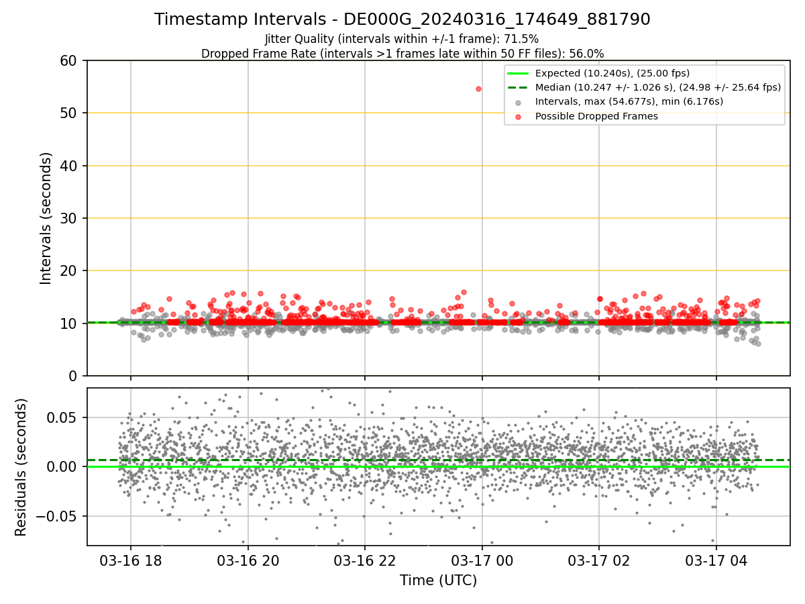This screenshot has width=805, height=604.
Task: Select the Dropped Frame Rate 56.0% subtitle line
Action: tap(402, 54)
